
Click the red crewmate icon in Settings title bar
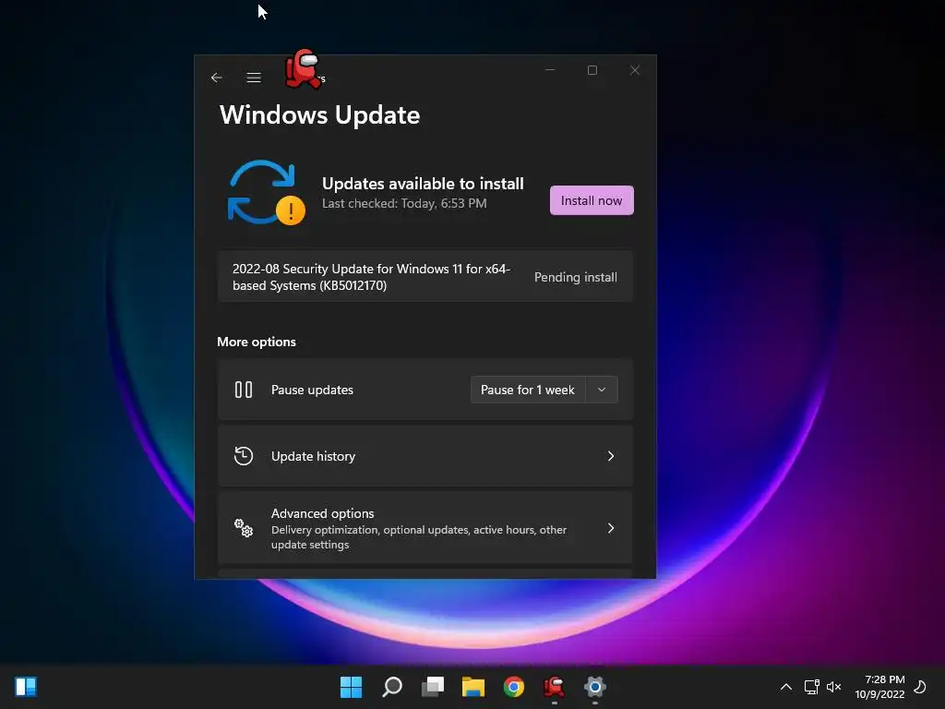303,68
